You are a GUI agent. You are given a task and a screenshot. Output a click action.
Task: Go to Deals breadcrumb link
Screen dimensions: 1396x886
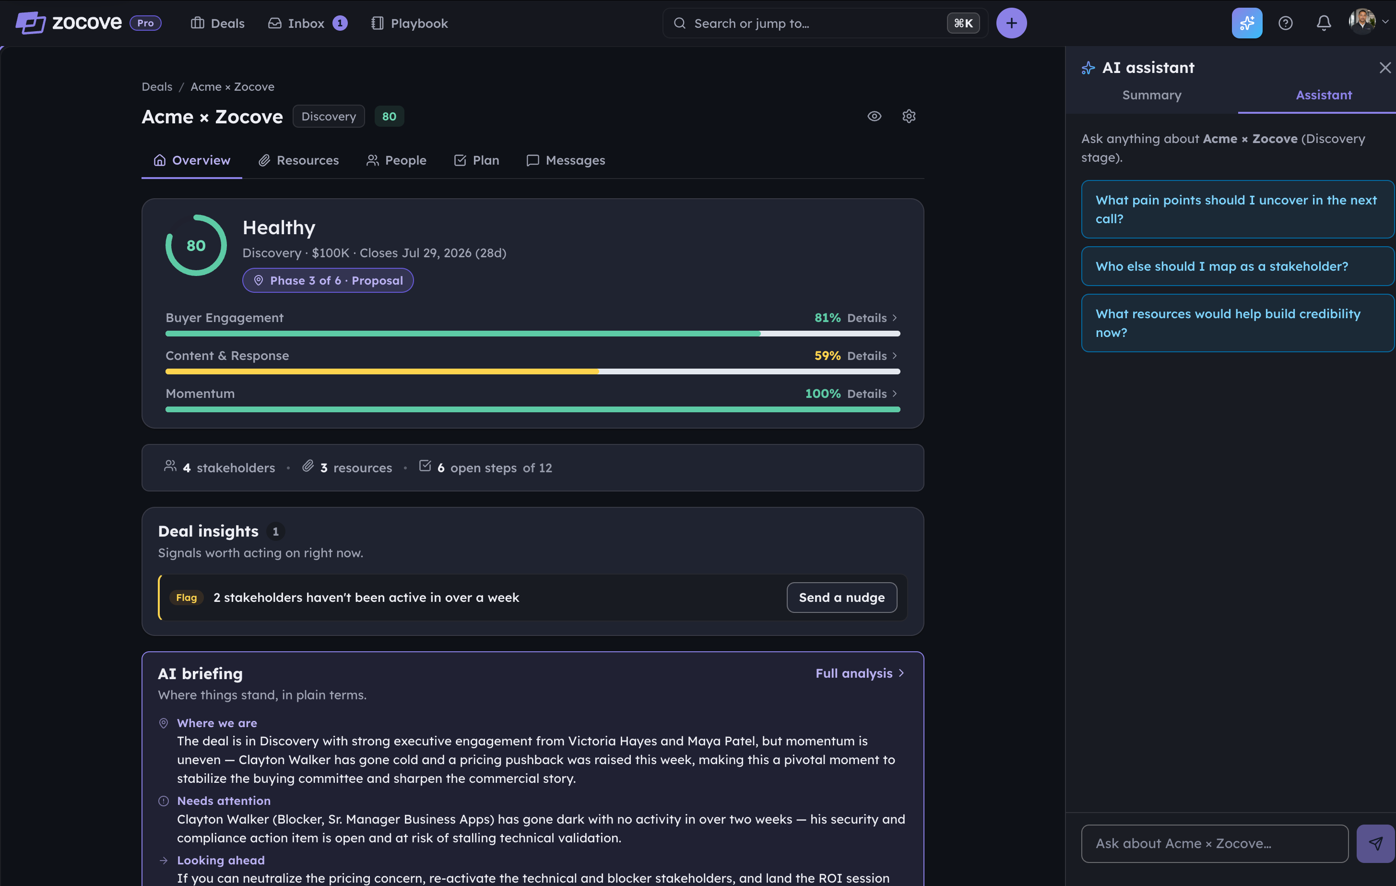(157, 86)
